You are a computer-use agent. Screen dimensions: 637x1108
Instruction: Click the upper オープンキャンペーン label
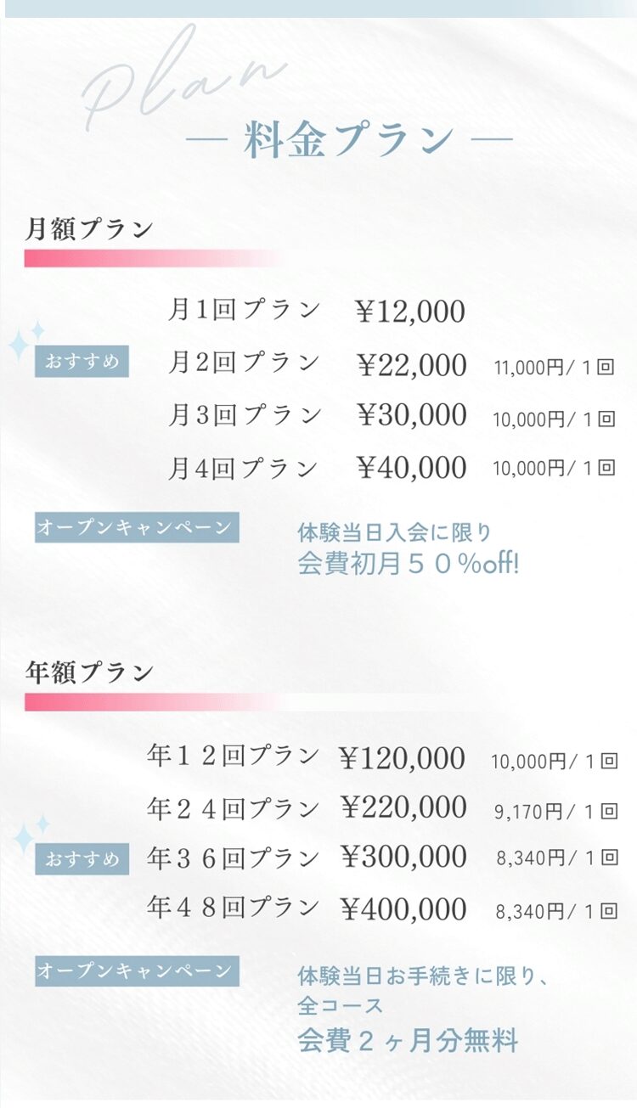pyautogui.click(x=136, y=527)
